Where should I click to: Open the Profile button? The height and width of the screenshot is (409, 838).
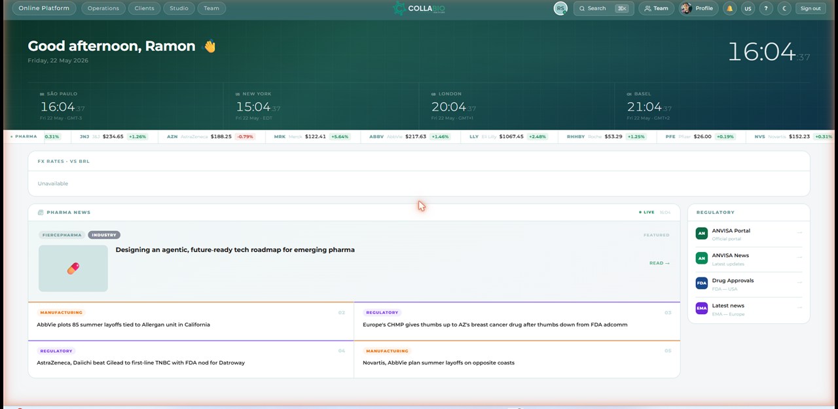tap(699, 9)
